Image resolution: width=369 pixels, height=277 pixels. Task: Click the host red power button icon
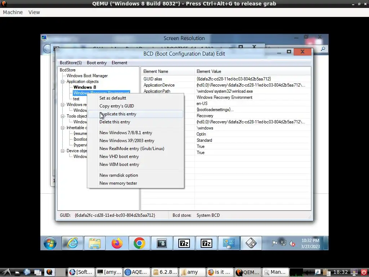(364, 272)
